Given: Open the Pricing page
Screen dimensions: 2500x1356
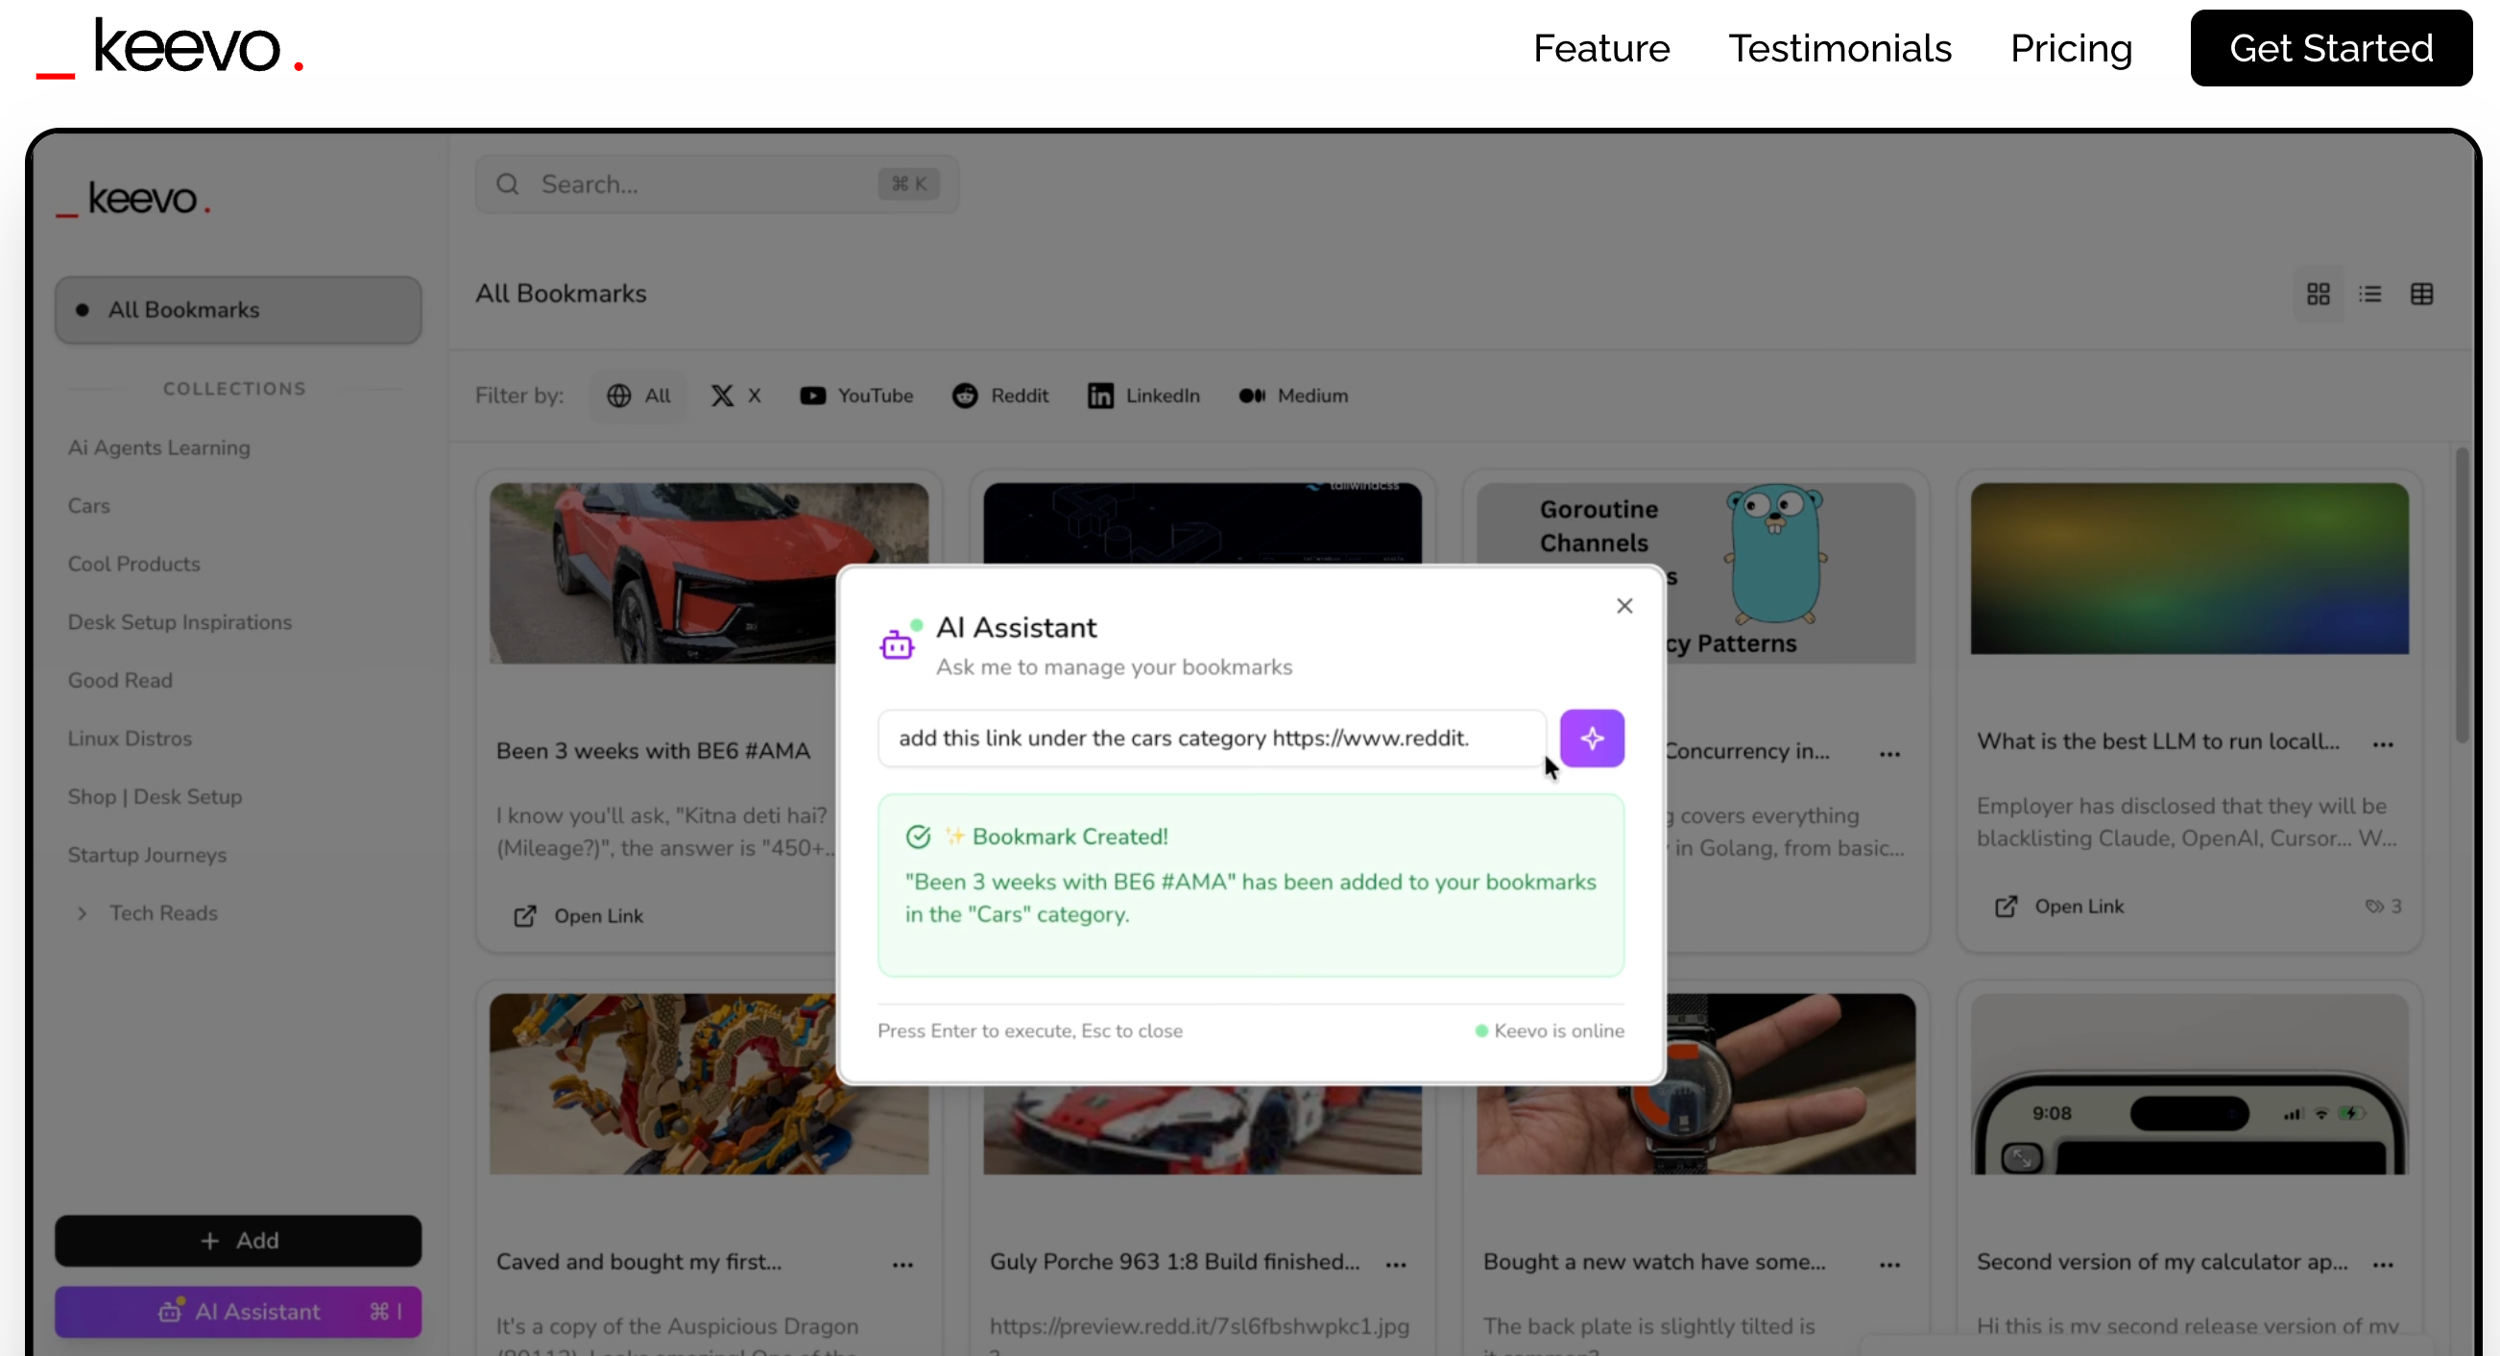Looking at the screenshot, I should coord(2071,49).
